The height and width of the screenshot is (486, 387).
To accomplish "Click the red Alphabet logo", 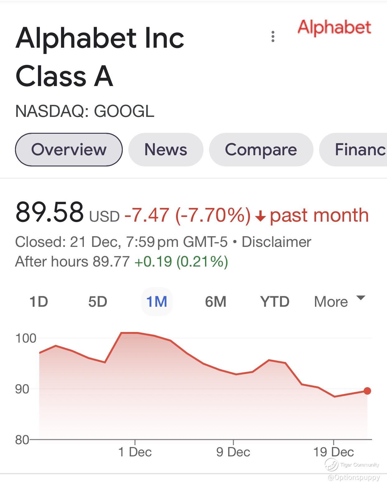I will [334, 27].
